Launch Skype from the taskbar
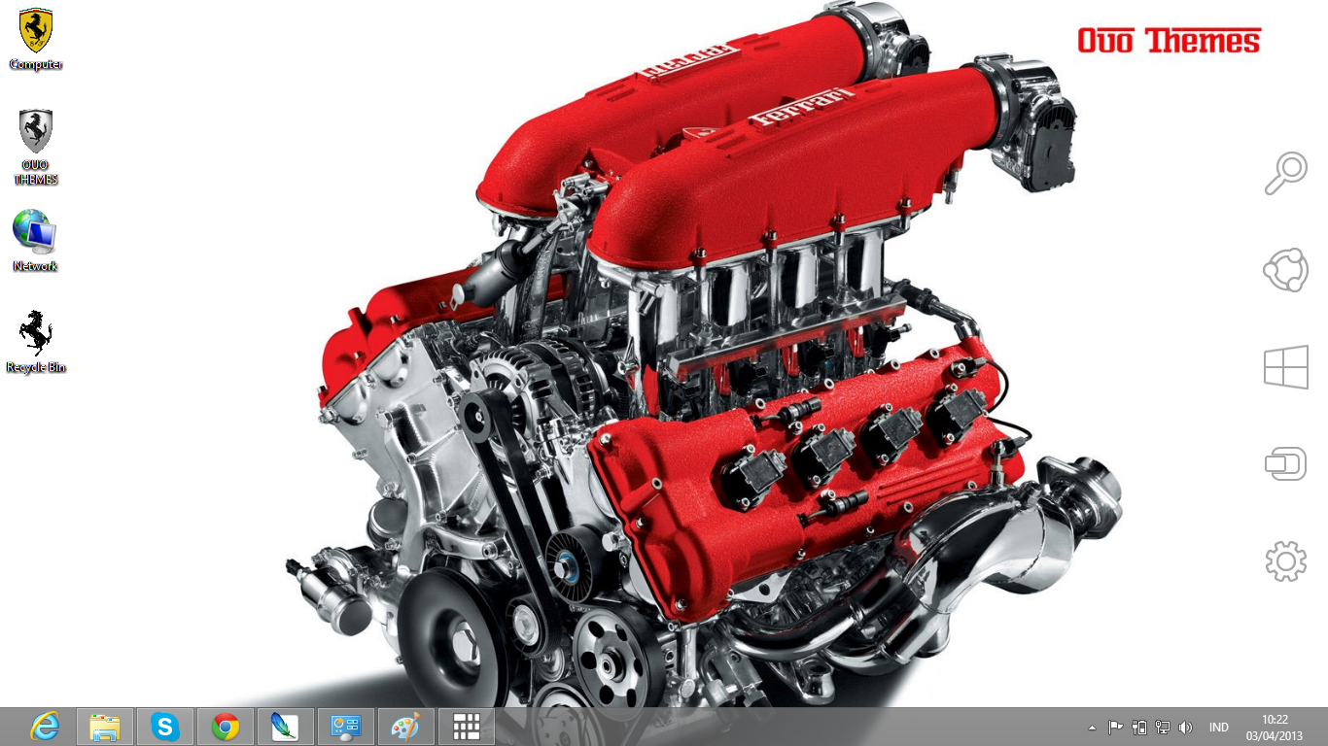The width and height of the screenshot is (1328, 746). [x=165, y=727]
